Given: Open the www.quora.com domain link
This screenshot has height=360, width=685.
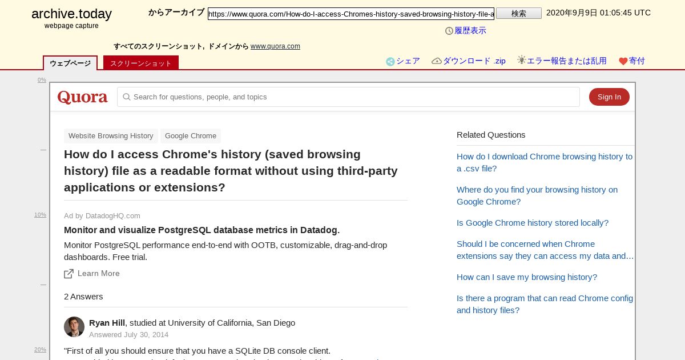Looking at the screenshot, I should click(275, 46).
